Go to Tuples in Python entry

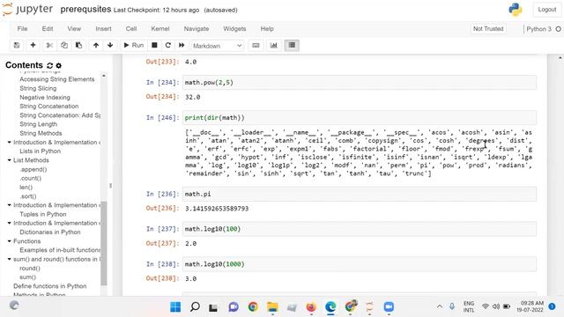[x=43, y=214]
